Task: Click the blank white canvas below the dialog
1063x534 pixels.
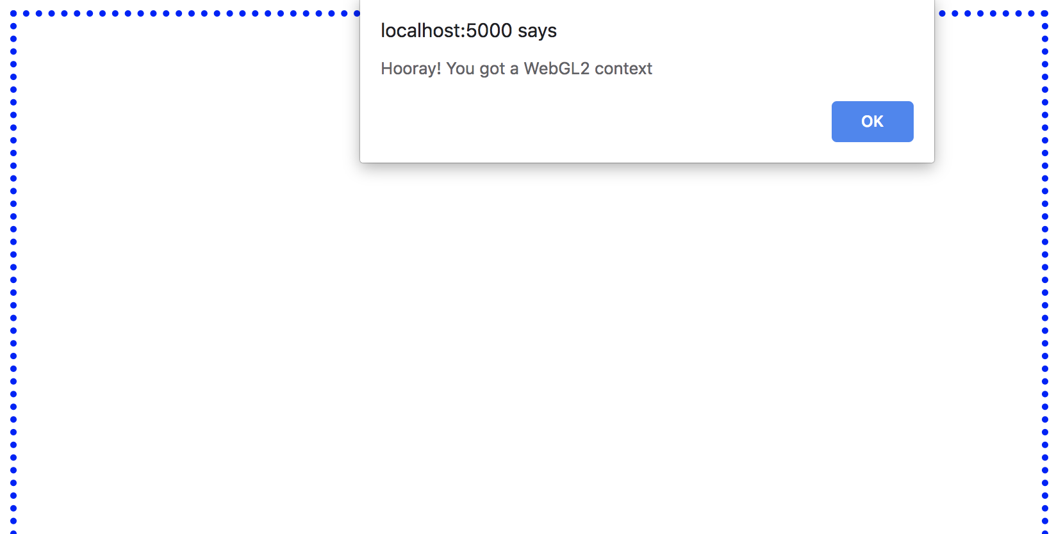Action: coord(529,346)
